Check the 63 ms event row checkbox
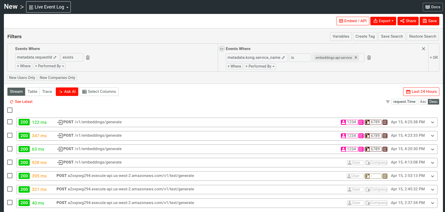The image size is (445, 212). point(10,149)
